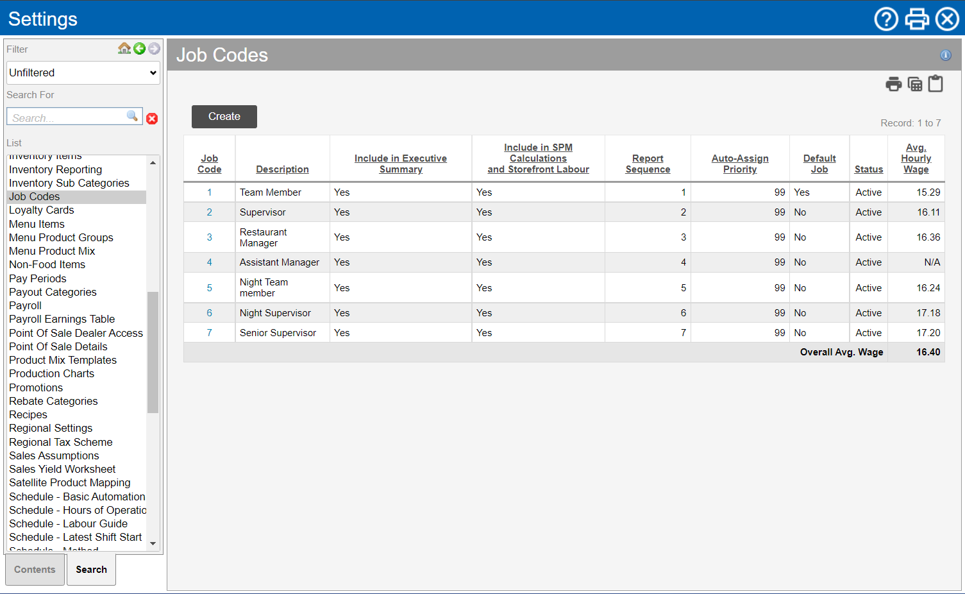Print the Job Codes table
Screen dimensions: 965x594
(893, 84)
